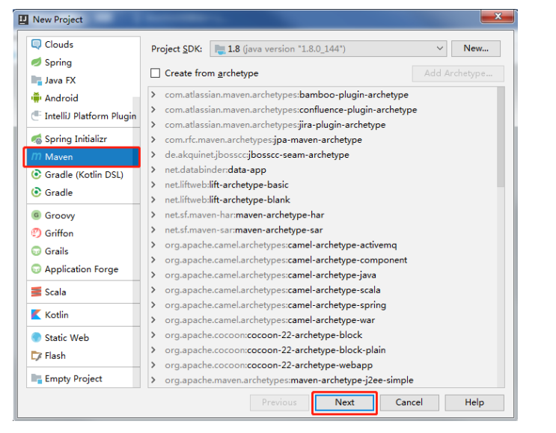The image size is (556, 433).
Task: Click the plain Gradle icon
Action: tap(36, 192)
